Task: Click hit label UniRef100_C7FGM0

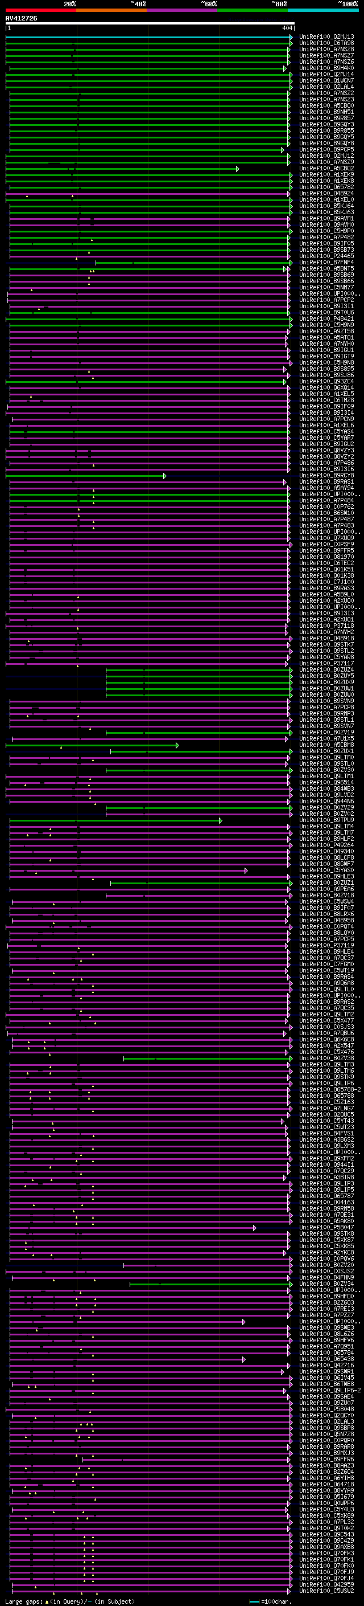Action: (326, 965)
